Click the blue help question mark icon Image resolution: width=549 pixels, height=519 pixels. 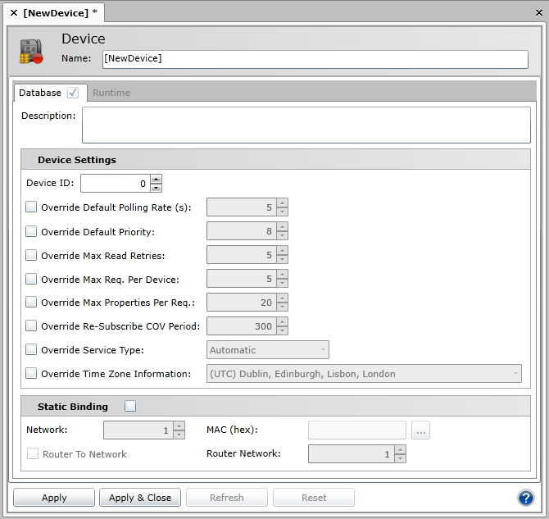[526, 498]
